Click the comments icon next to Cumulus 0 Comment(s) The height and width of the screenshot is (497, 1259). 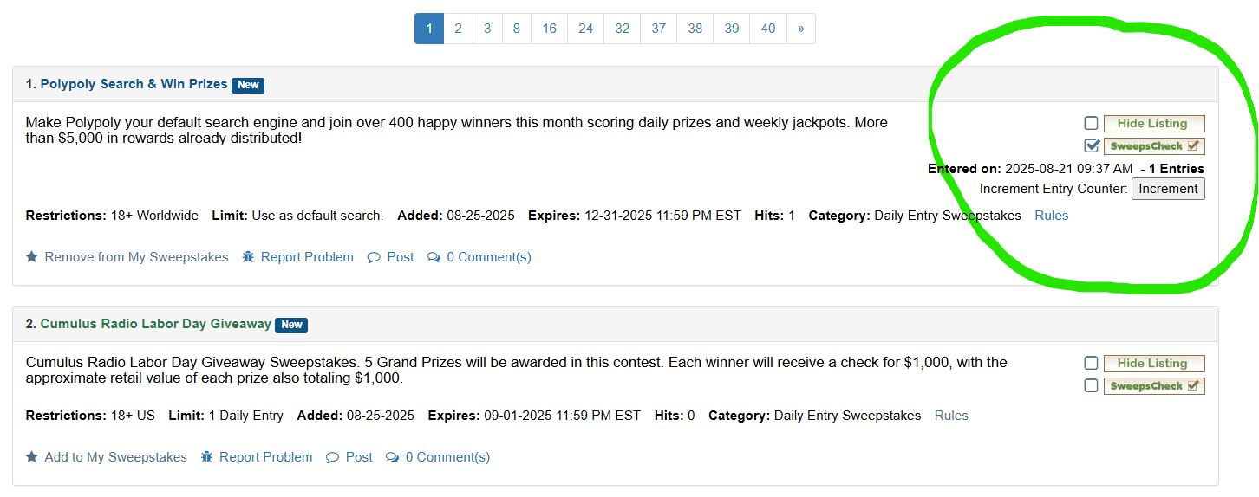pos(392,457)
